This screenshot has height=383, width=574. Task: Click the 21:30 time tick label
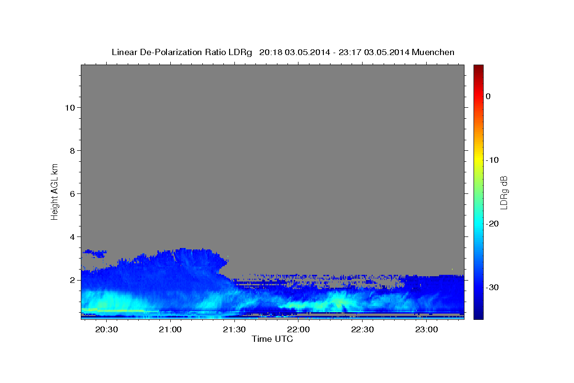[x=234, y=330]
